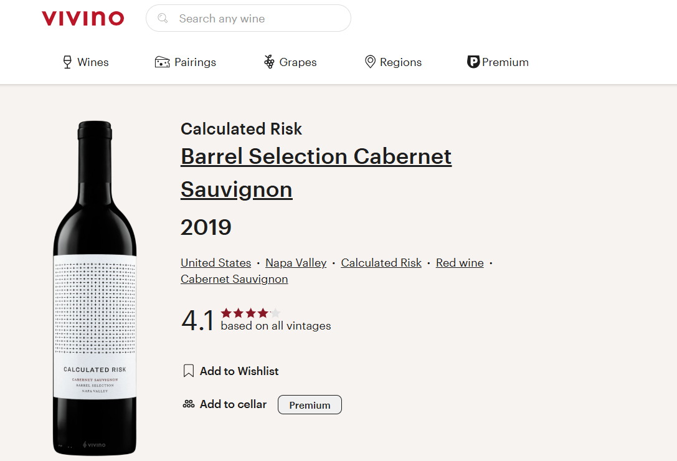Image resolution: width=677 pixels, height=461 pixels.
Task: Click the Premium badge icon in navigation
Action: [x=473, y=62]
